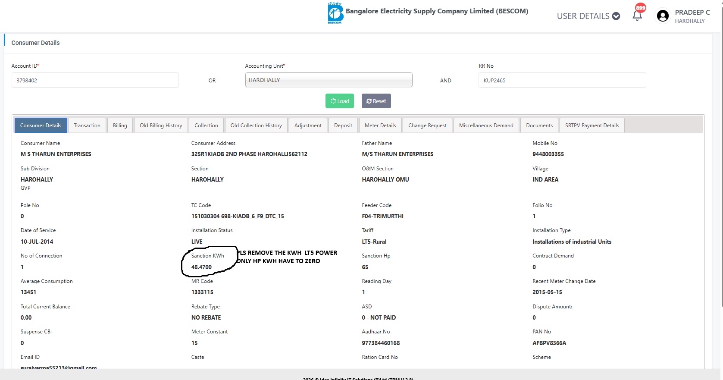Open the Accounting Unit HAROHALLY dropdown
Screen dimensions: 723x380
(329, 80)
